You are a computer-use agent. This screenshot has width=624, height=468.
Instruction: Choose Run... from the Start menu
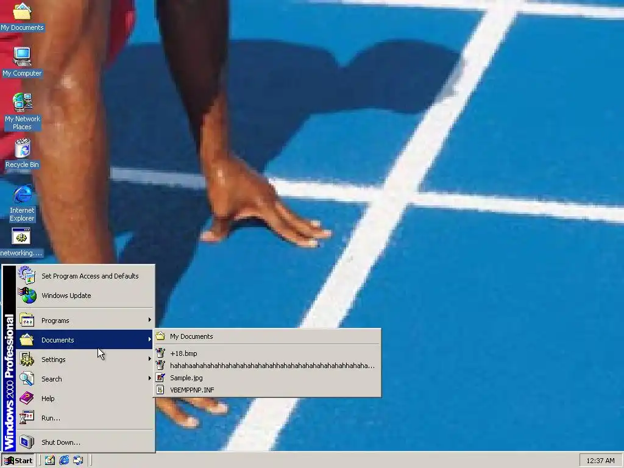[85, 418]
